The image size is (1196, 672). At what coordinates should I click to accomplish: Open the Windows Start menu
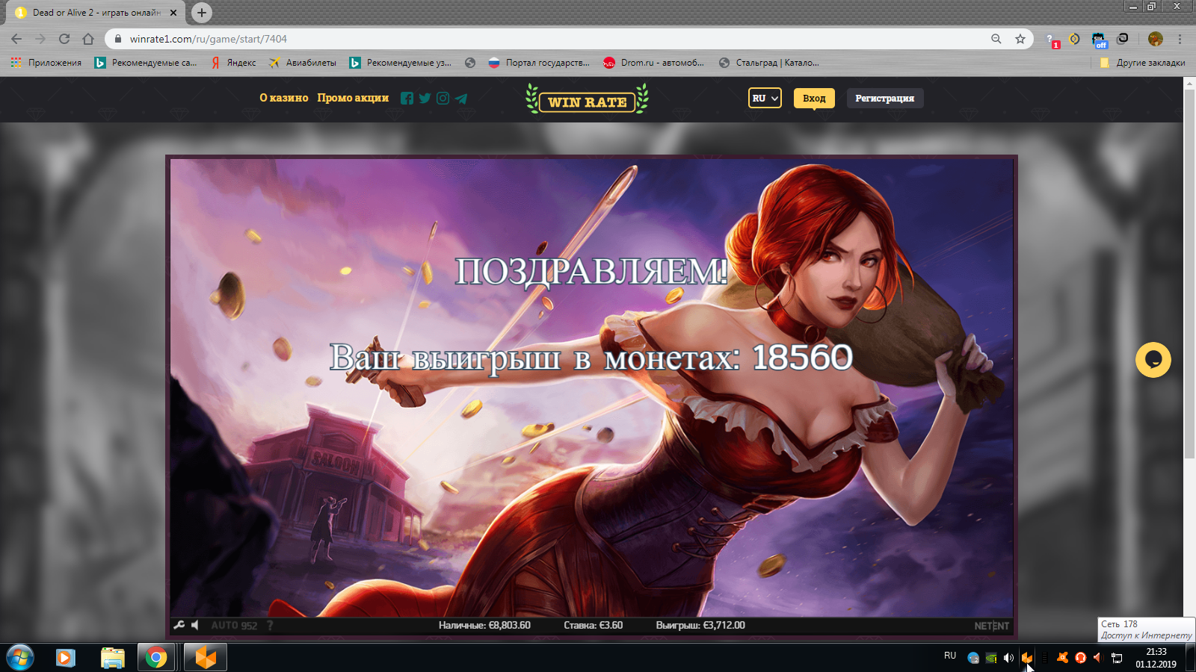pyautogui.click(x=20, y=658)
